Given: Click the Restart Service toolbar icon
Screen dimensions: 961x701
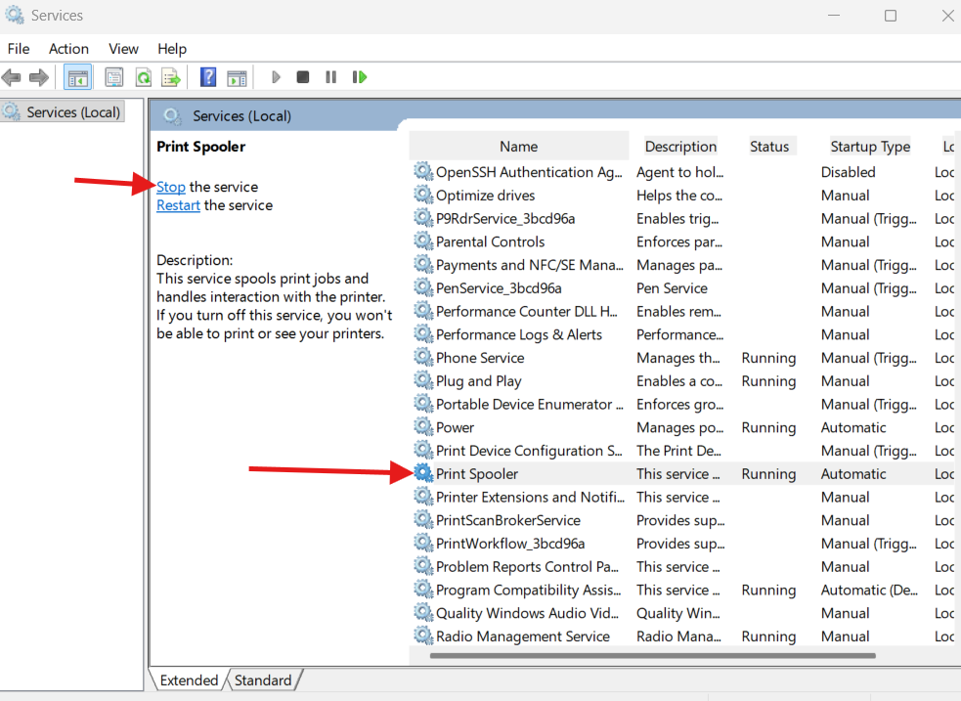Looking at the screenshot, I should coord(360,77).
